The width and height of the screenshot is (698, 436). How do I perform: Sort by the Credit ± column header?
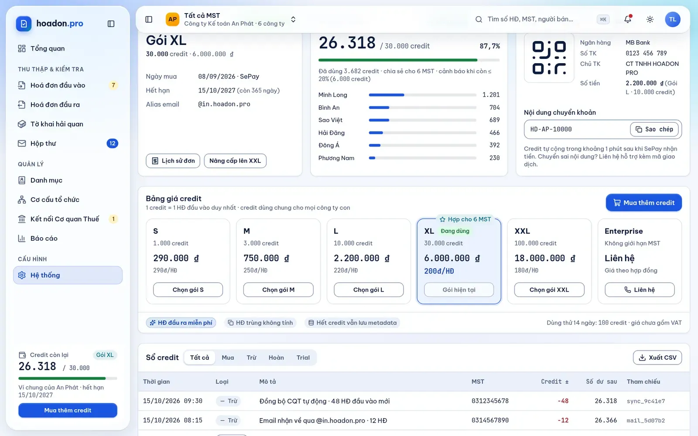coord(554,381)
